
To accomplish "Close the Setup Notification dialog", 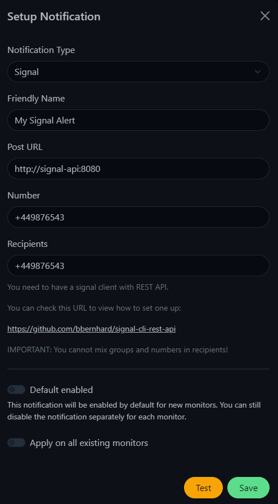I will pos(265,16).
